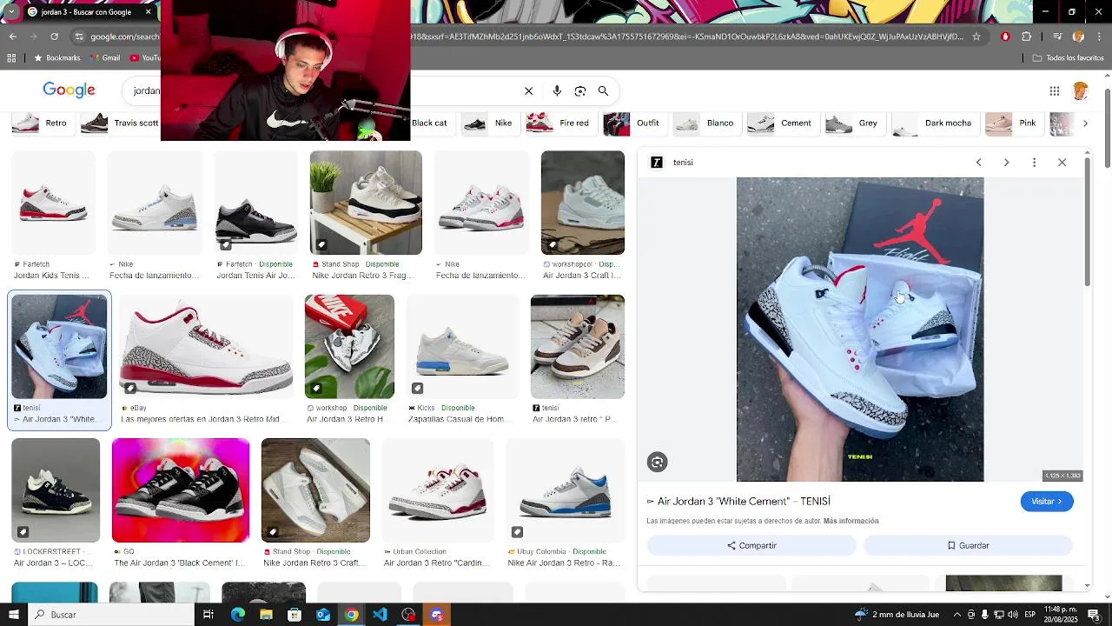Screen dimensions: 1112x626
Task: Select the Pink filter chip
Action: [1013, 123]
